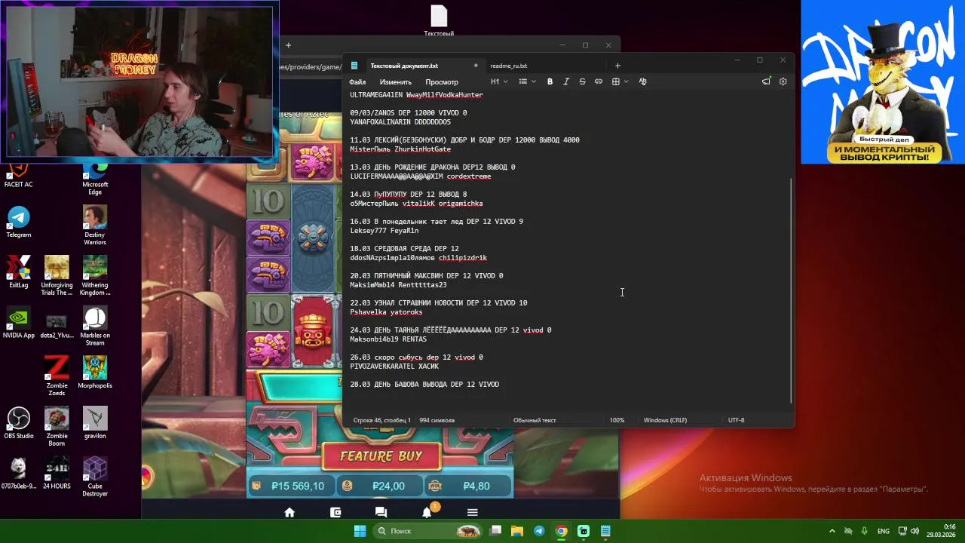The height and width of the screenshot is (543, 965).
Task: Open File Explorer from taskbar
Action: [517, 531]
